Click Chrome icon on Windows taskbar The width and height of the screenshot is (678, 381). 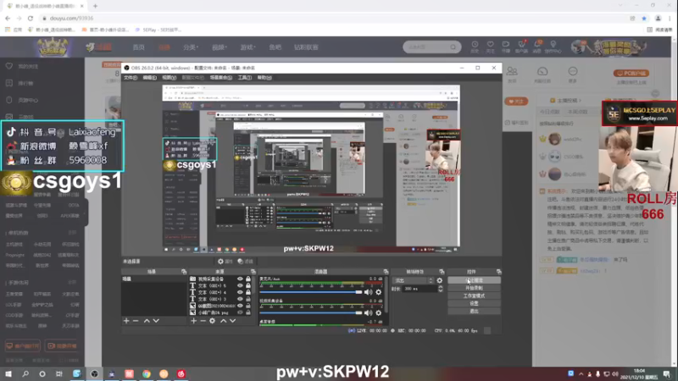(x=147, y=373)
